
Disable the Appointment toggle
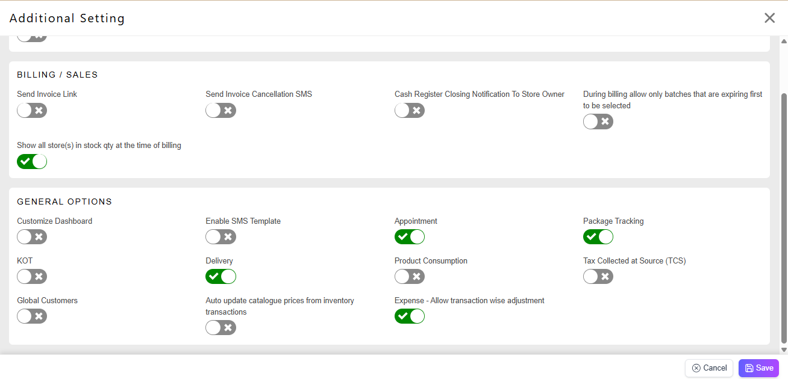[x=410, y=237]
